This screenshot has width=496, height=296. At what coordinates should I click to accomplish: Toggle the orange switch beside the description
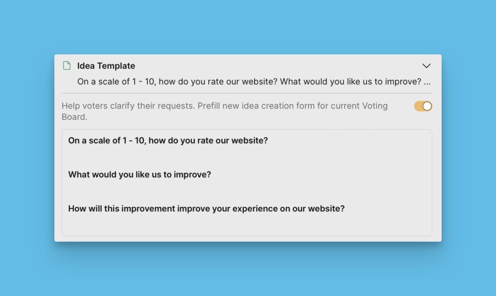[x=422, y=106]
